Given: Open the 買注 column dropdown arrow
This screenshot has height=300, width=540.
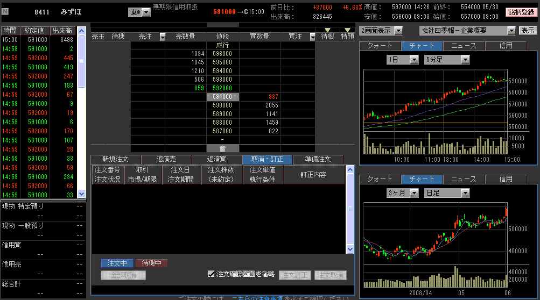Looking at the screenshot, I should click(312, 37).
